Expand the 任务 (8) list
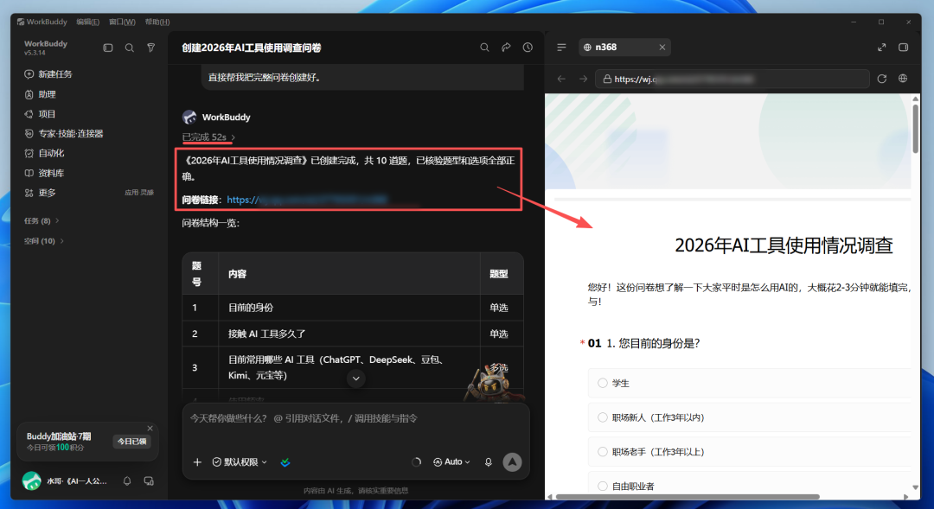The height and width of the screenshot is (509, 934). click(x=42, y=221)
